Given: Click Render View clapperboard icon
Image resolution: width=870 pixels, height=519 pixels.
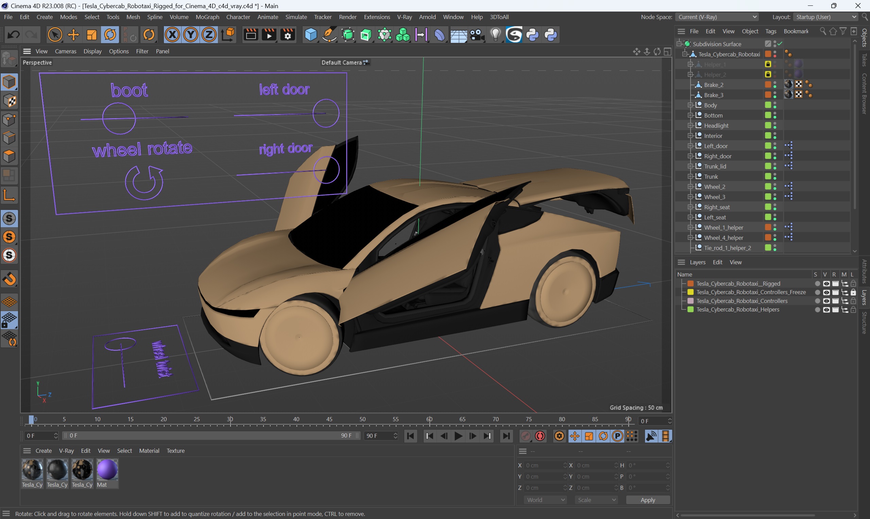Looking at the screenshot, I should 251,35.
